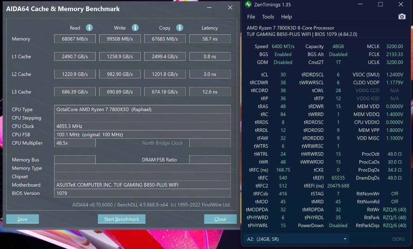Viewport: 413px width, 249px height.
Task: Click BGS value Enabled
Action: tap(283, 54)
